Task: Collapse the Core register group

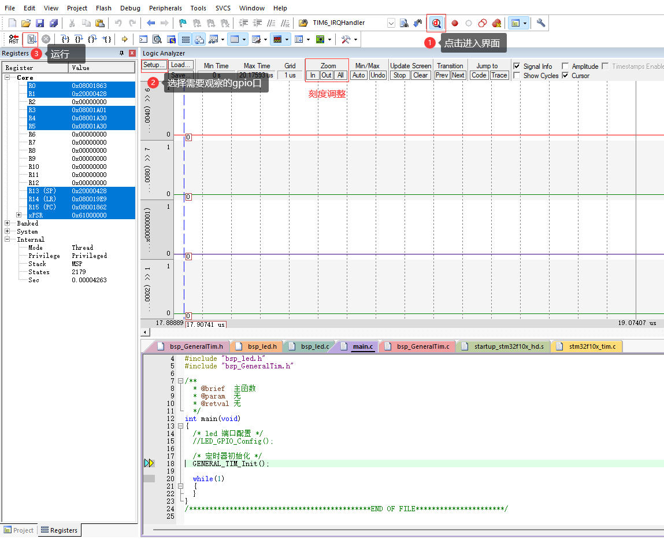Action: click(x=7, y=77)
